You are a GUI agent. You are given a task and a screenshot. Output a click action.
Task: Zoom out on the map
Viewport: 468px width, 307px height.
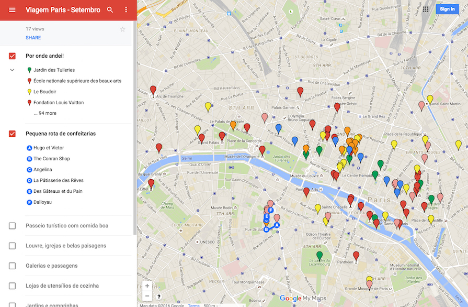point(147,296)
